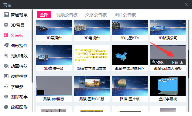The image size is (192, 116).
Task: Click the download arrow icon next to 下载
Action: (x=182, y=62)
